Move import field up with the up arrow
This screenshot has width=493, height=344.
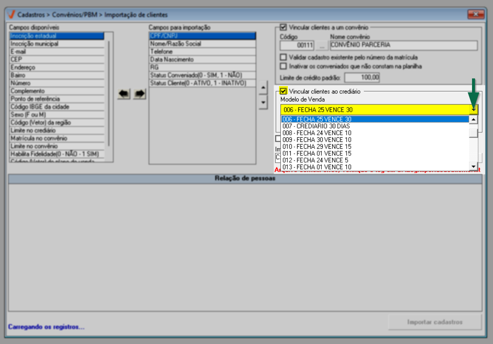tap(263, 87)
